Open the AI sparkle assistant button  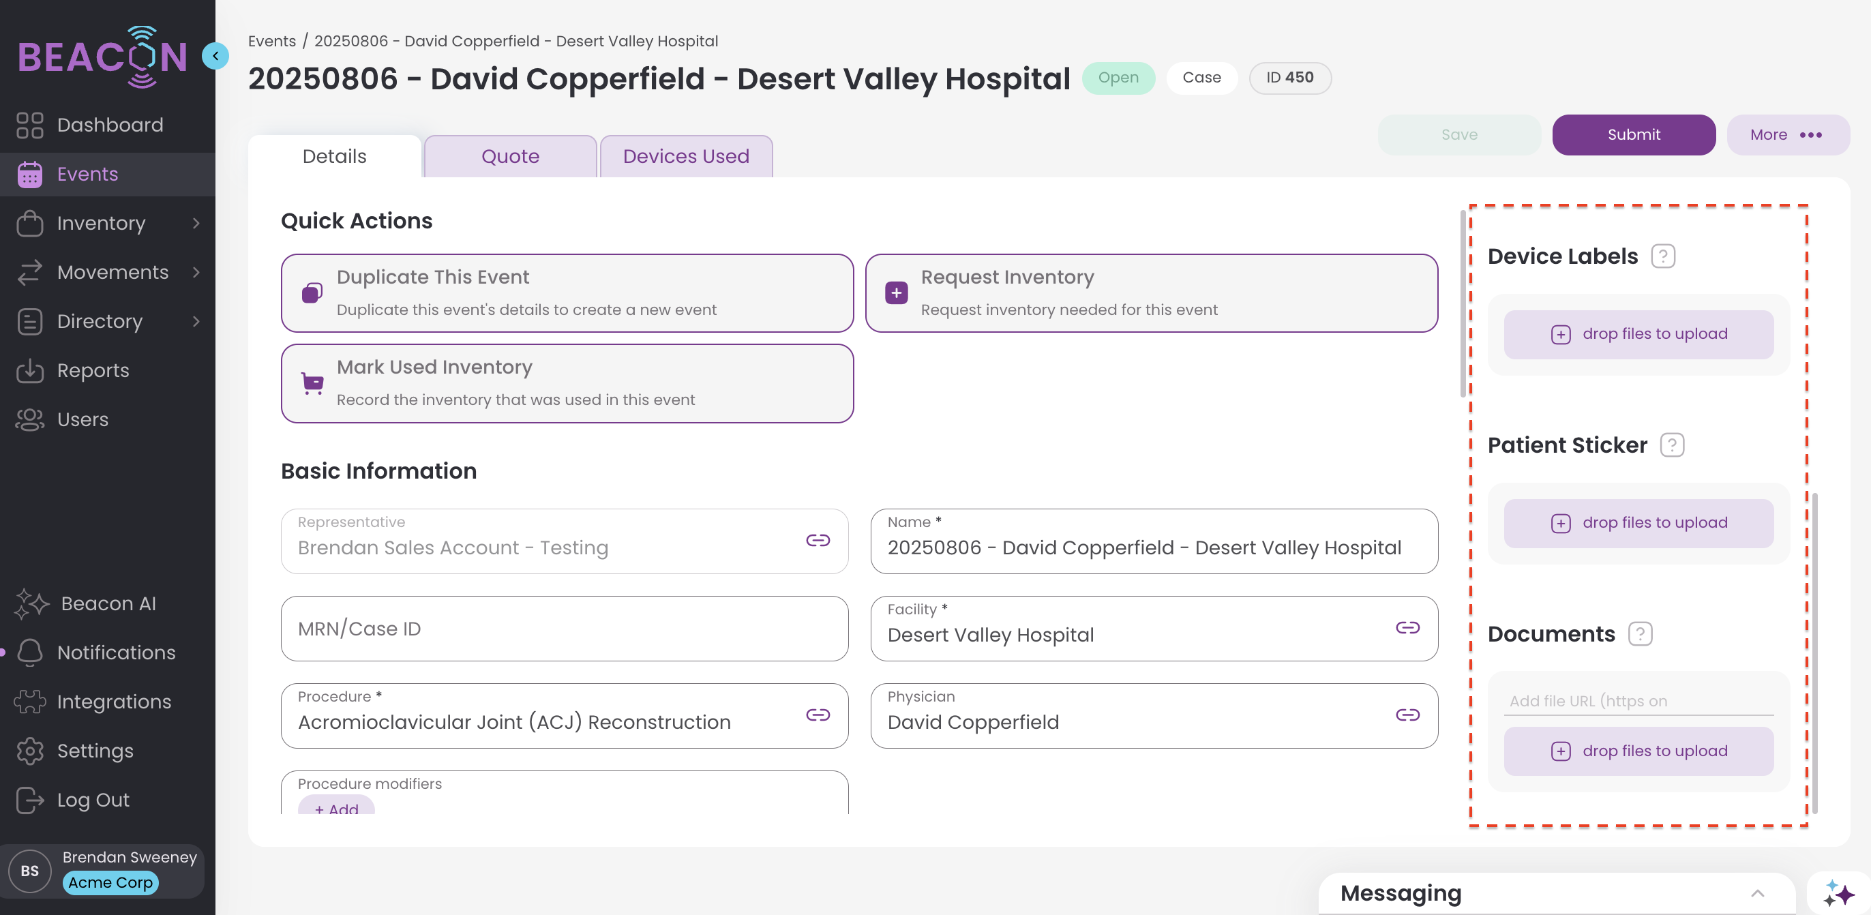pyautogui.click(x=1838, y=892)
